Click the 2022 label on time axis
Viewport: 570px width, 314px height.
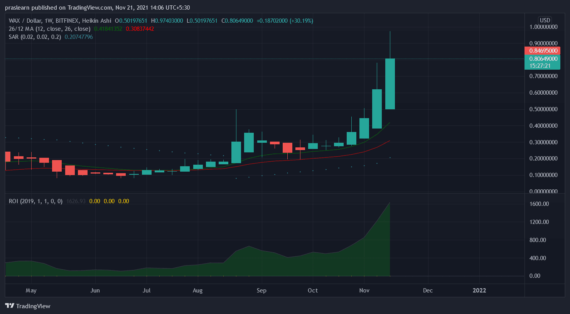(479, 291)
